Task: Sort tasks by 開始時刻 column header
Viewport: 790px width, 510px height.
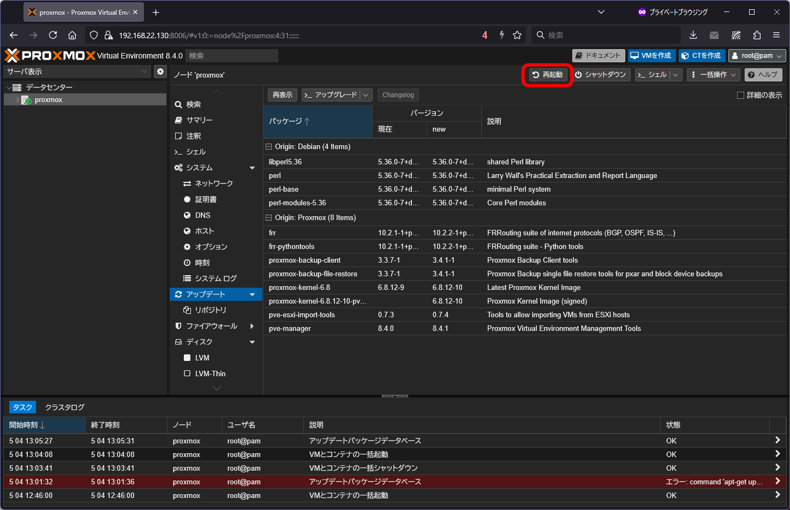Action: [44, 425]
